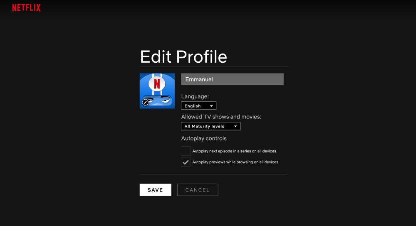Click the Emmanuel profile name field

[232, 79]
